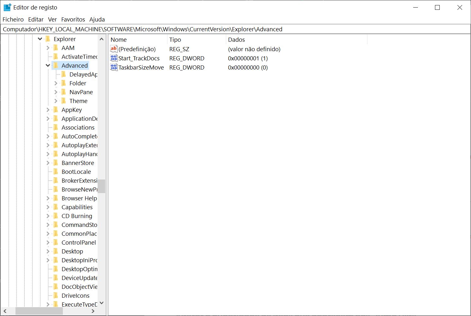Select the Theme key label
471x316 pixels.
pyautogui.click(x=78, y=101)
